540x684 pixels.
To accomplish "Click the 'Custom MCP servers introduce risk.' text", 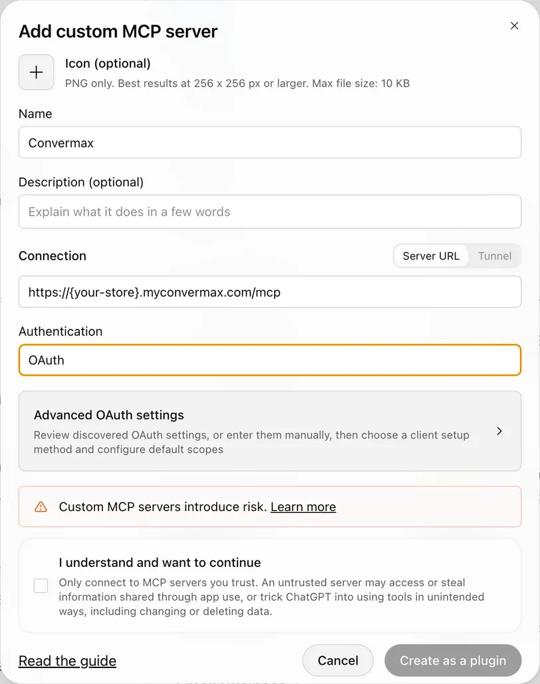I will [x=163, y=507].
